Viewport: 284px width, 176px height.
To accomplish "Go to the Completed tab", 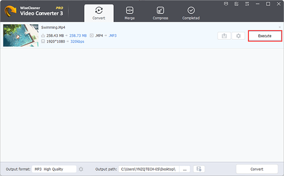I will (191, 13).
